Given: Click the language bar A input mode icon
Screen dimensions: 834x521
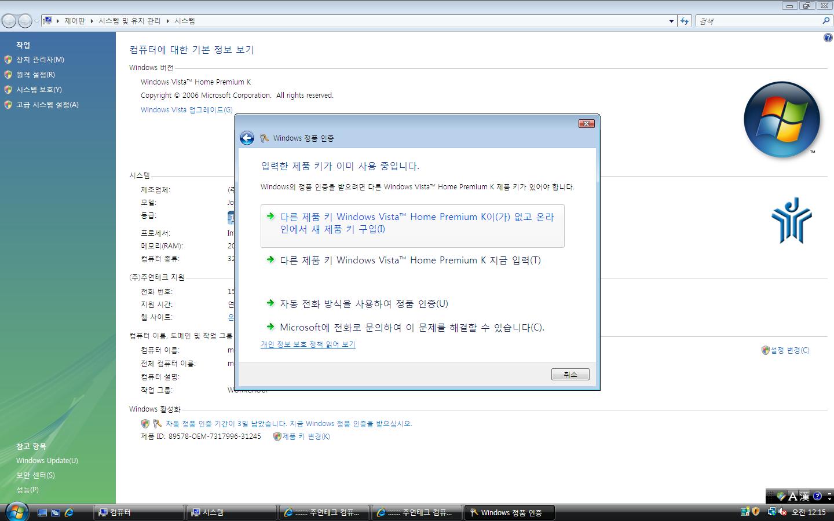Looking at the screenshot, I should 793,497.
